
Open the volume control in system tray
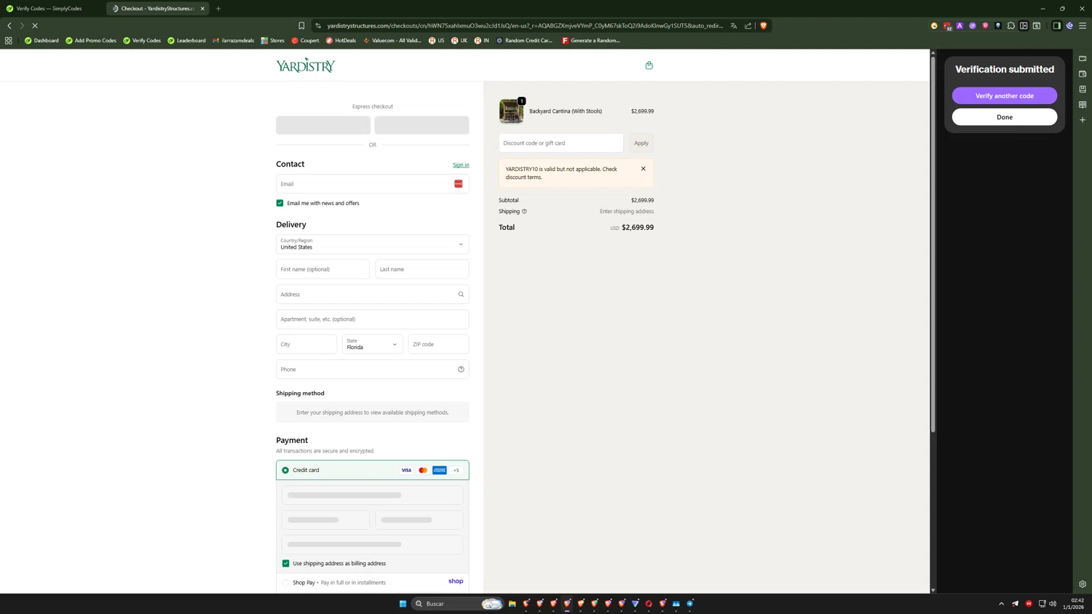click(x=1053, y=604)
